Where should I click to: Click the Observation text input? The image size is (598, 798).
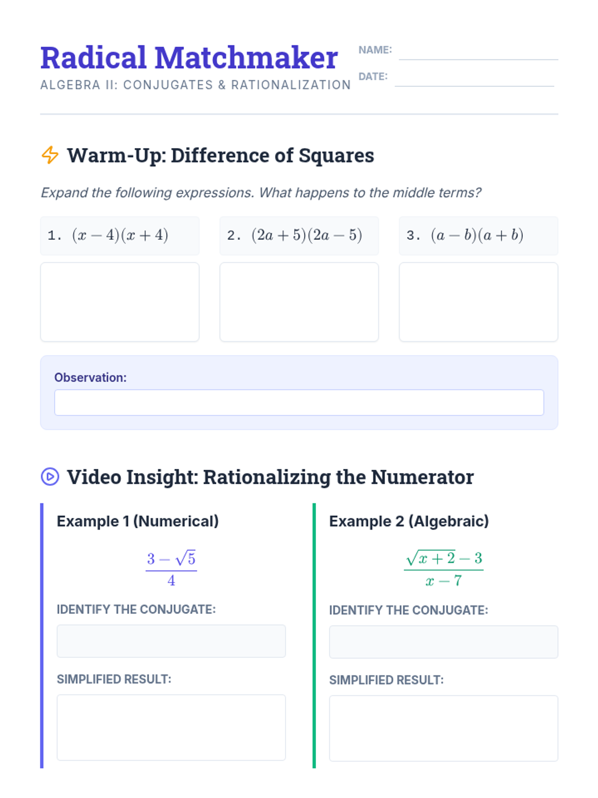point(299,402)
